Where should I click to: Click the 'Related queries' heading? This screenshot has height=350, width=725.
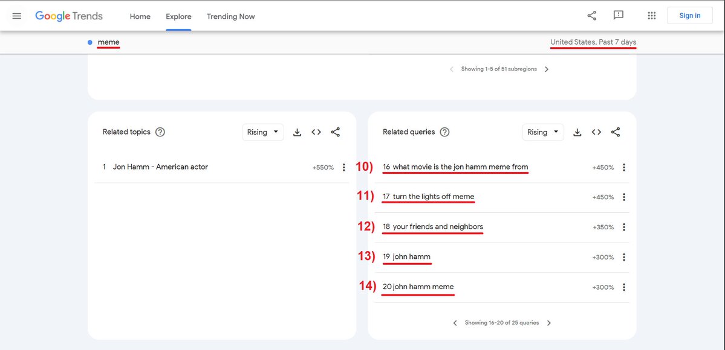pos(409,132)
